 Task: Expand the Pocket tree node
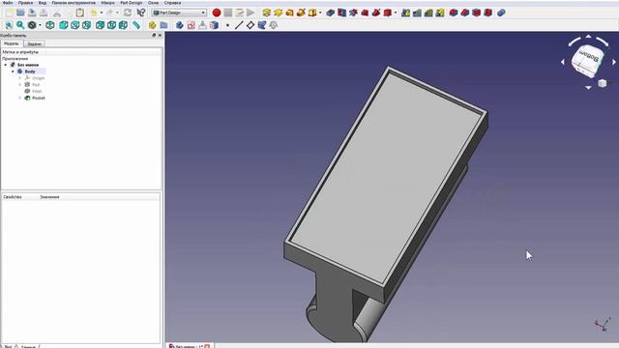(20, 98)
